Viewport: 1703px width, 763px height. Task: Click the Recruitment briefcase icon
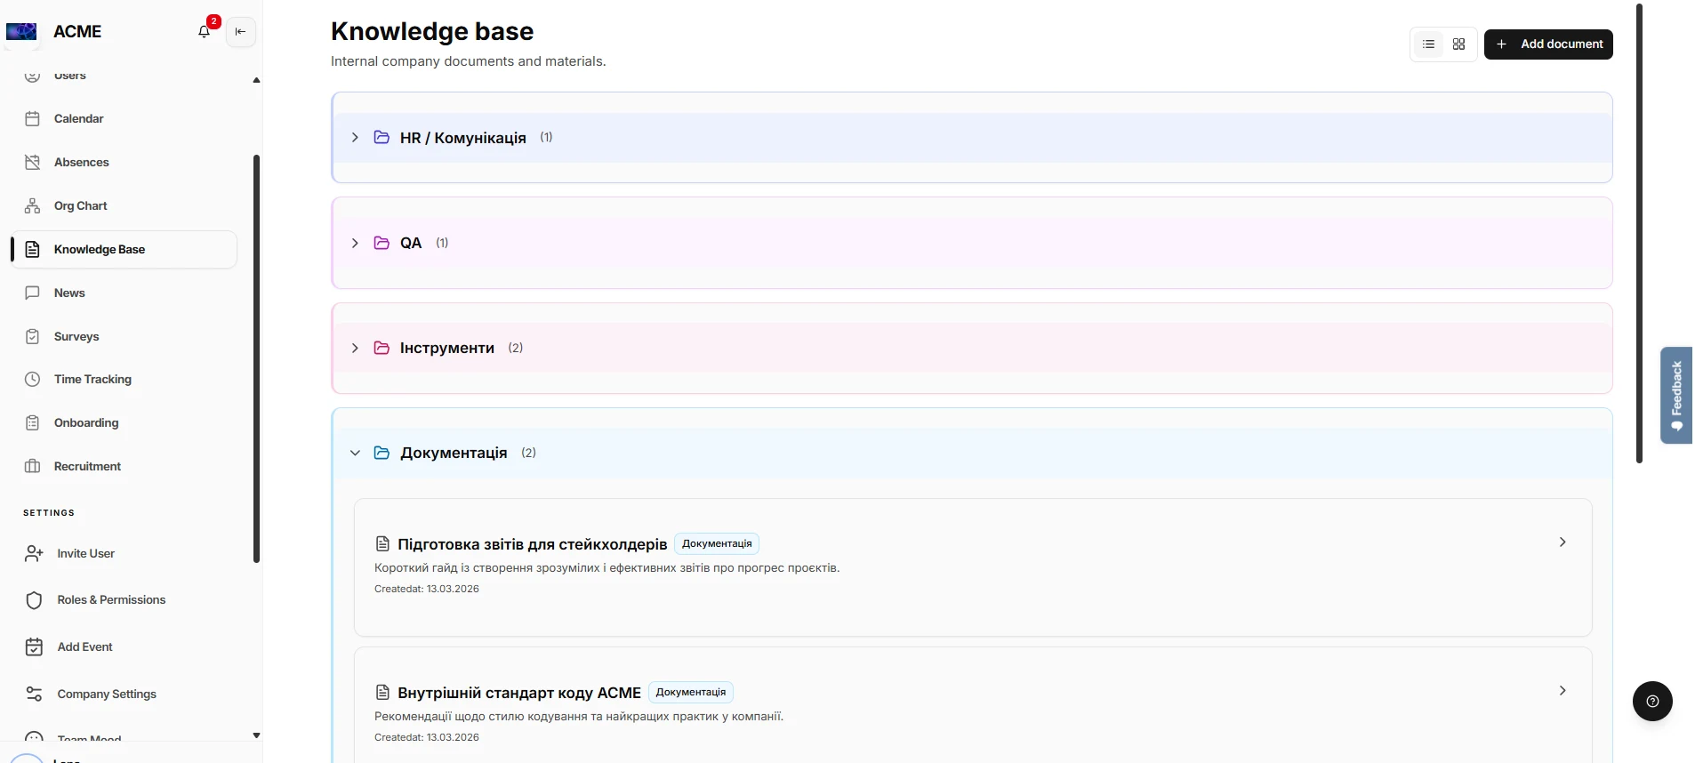33,466
